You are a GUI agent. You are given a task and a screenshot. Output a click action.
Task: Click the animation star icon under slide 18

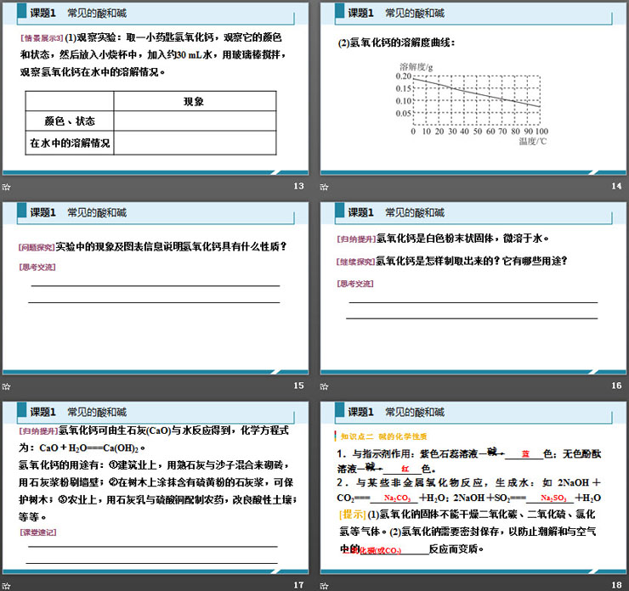click(x=325, y=585)
